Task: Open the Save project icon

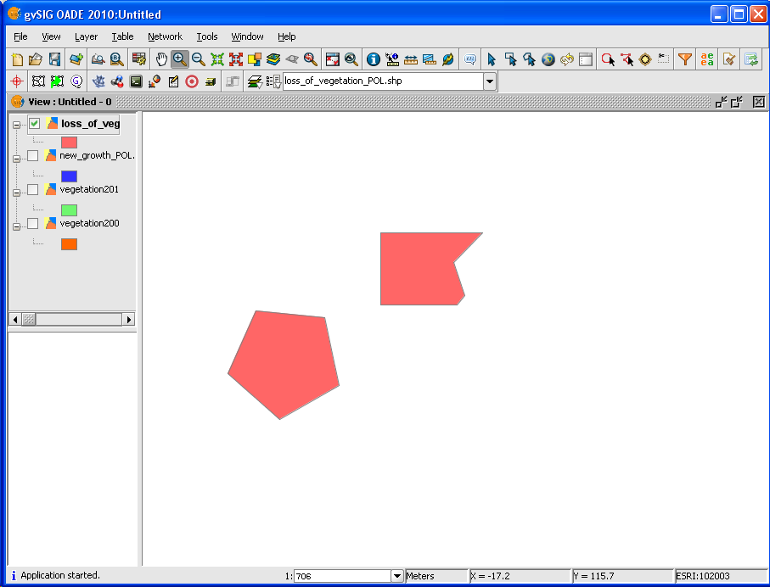Action: coord(53,59)
